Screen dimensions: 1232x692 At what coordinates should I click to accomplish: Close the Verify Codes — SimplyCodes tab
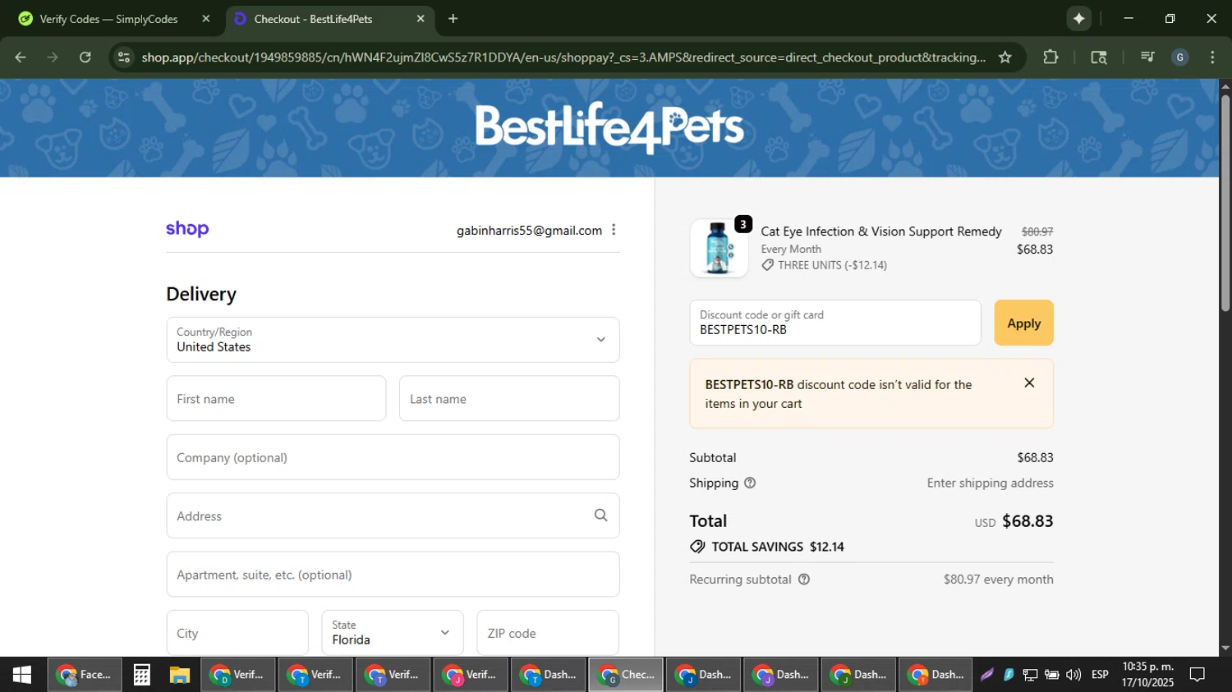coord(206,19)
